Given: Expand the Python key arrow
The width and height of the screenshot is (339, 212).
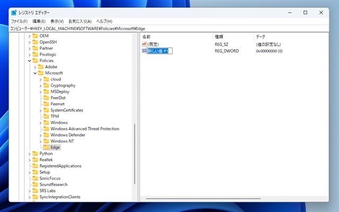Looking at the screenshot, I should (x=30, y=154).
